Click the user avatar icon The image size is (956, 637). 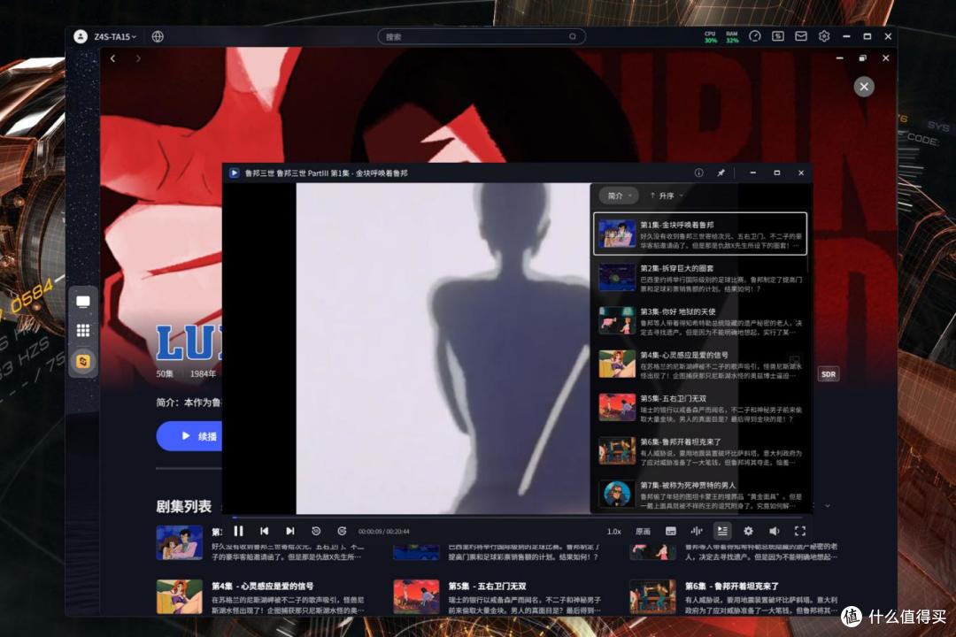pyautogui.click(x=81, y=36)
